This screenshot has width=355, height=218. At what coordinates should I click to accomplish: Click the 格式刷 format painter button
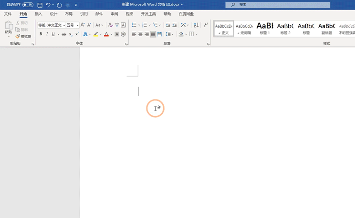coord(23,36)
